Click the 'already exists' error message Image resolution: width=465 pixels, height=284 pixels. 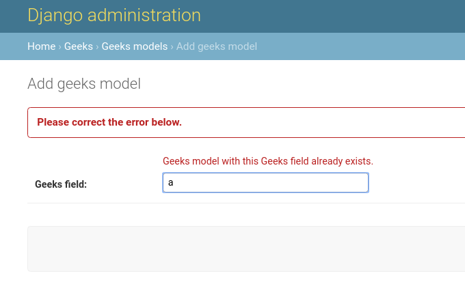click(x=267, y=162)
